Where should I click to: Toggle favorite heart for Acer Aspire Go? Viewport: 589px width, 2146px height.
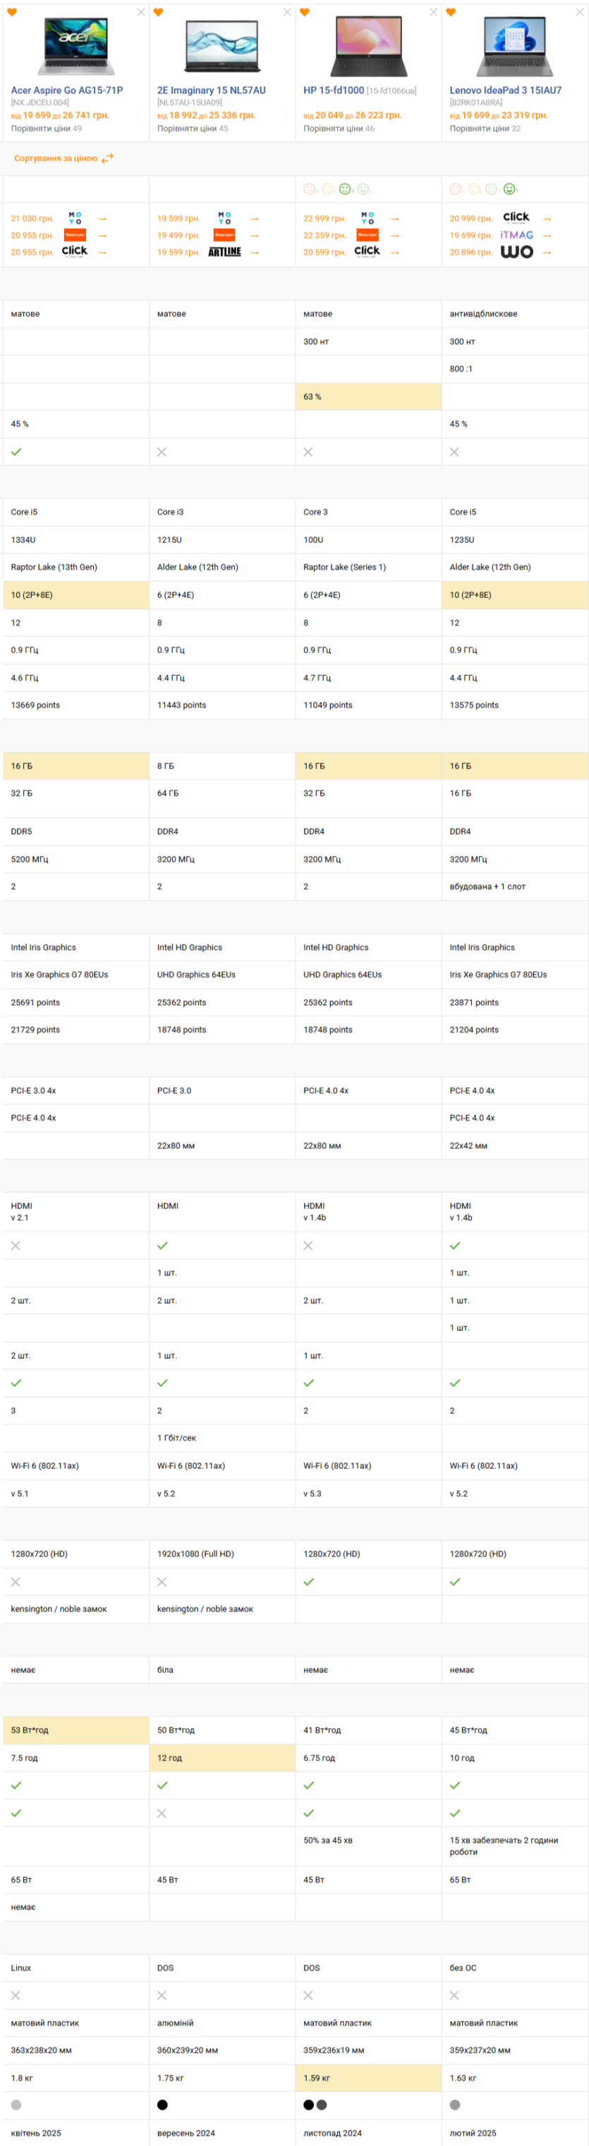point(12,13)
